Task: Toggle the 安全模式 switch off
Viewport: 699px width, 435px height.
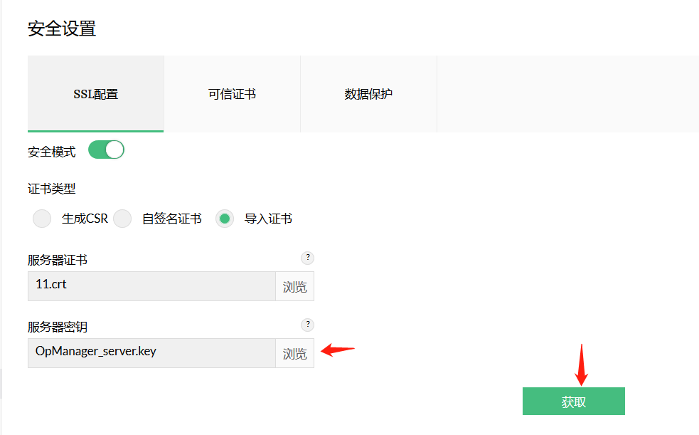Action: click(x=106, y=150)
